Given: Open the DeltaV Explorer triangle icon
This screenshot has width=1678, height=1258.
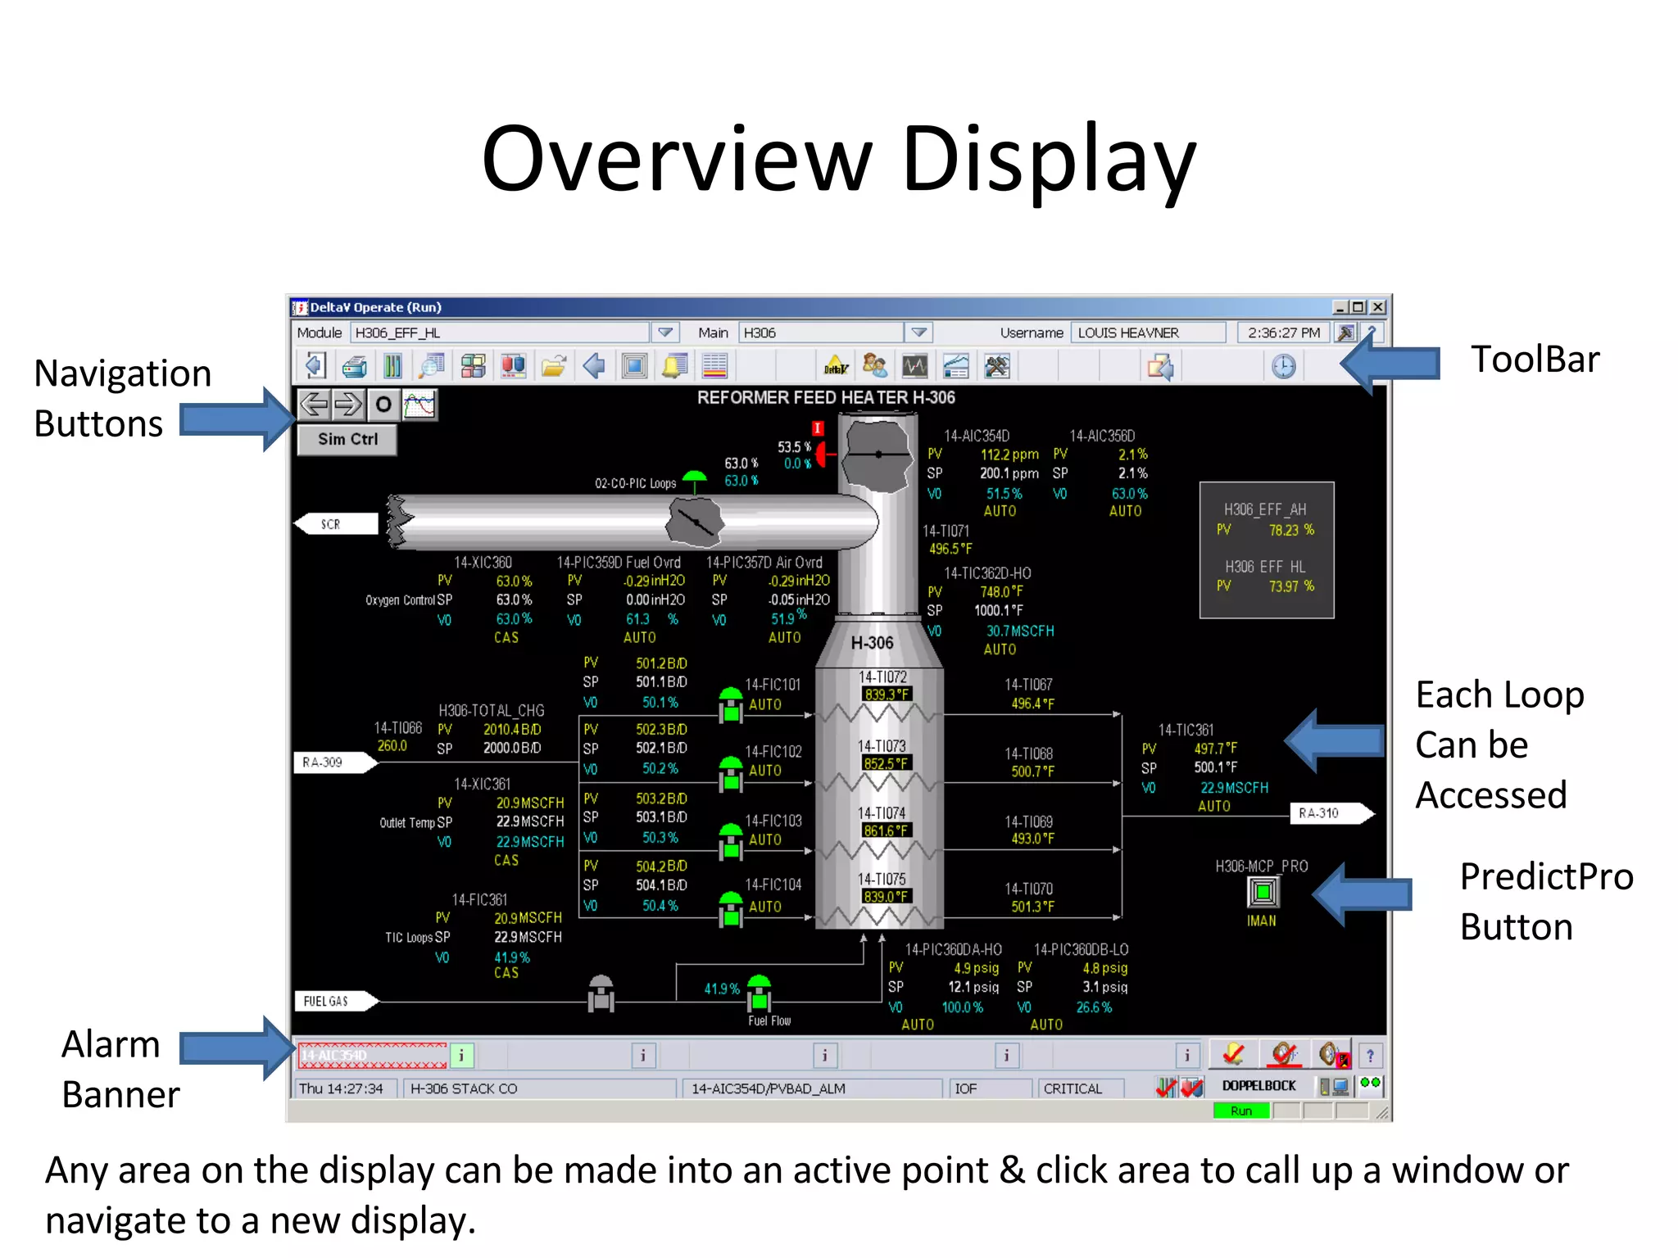Looking at the screenshot, I should [835, 366].
